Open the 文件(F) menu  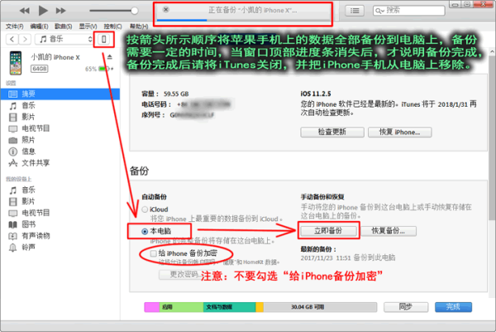(x=16, y=26)
